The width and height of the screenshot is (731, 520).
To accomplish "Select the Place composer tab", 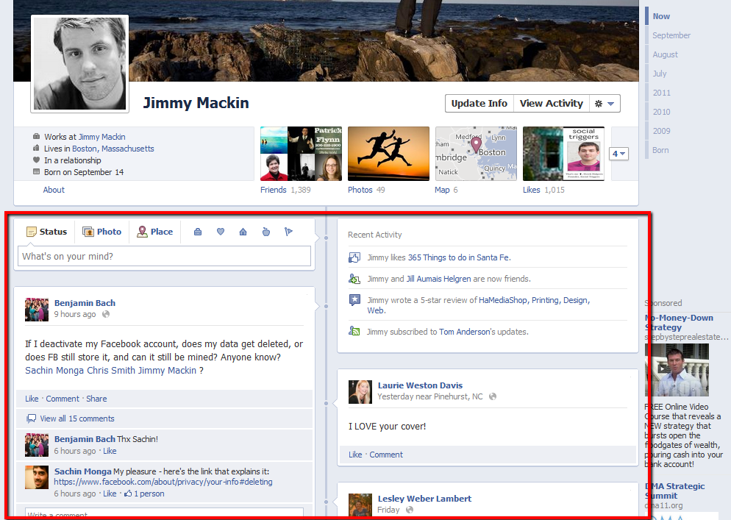I will pyautogui.click(x=154, y=232).
